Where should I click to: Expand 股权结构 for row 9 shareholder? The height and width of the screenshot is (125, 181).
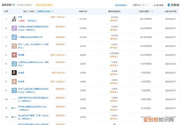pos(61,89)
